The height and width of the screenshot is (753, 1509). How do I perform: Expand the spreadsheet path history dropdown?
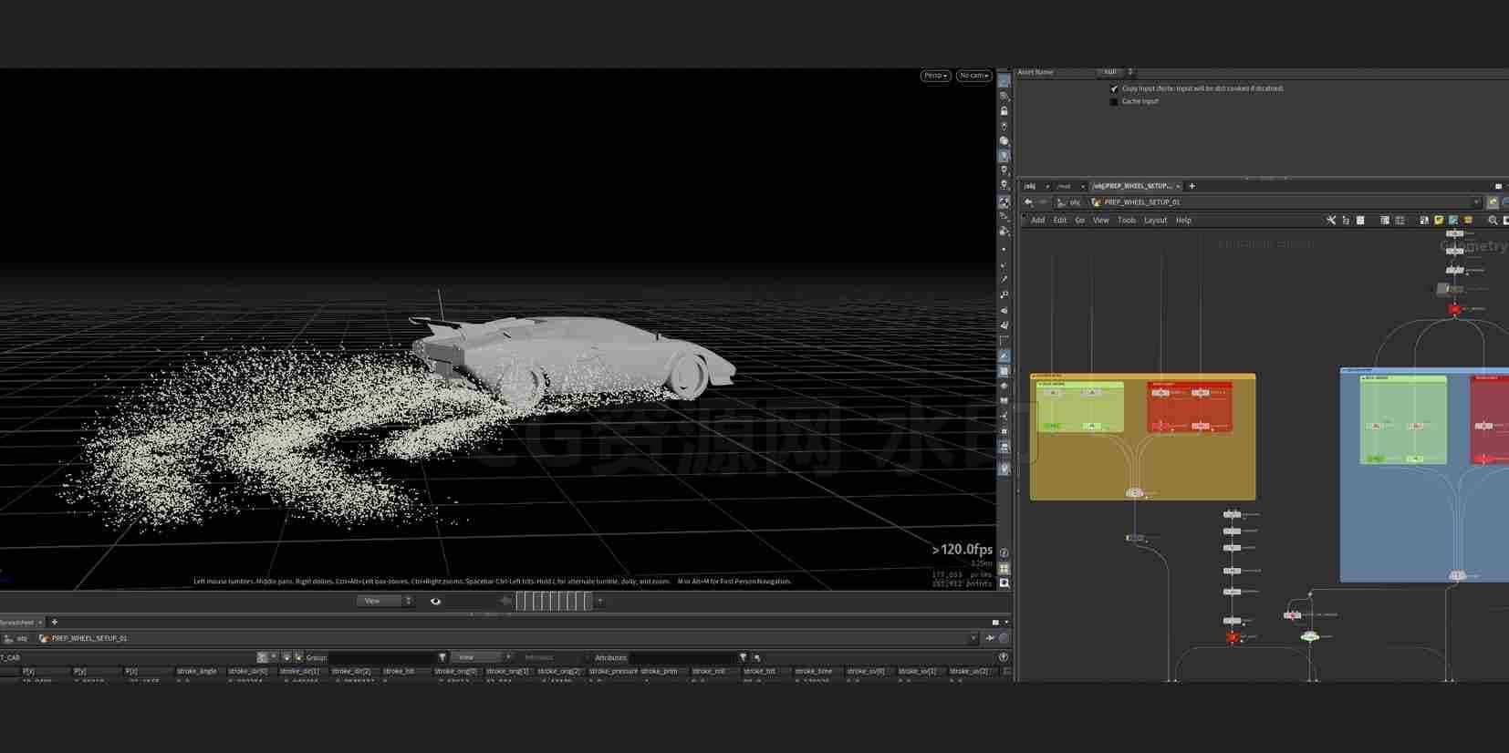(x=972, y=638)
